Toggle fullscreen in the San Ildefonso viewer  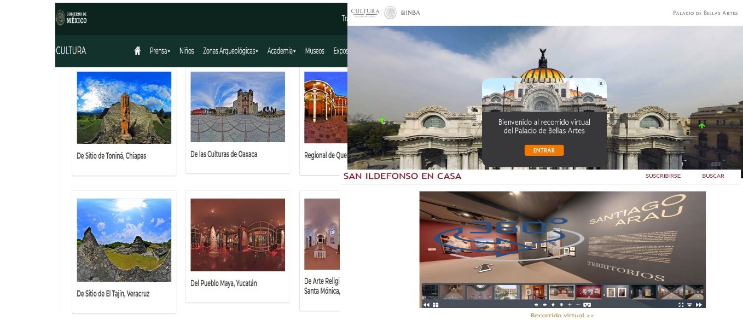tap(681, 305)
